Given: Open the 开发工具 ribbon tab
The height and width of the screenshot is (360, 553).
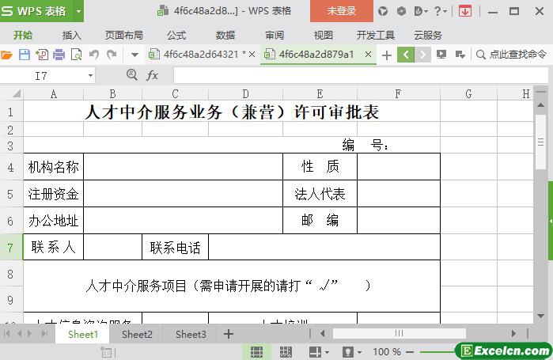Looking at the screenshot, I should [x=376, y=36].
